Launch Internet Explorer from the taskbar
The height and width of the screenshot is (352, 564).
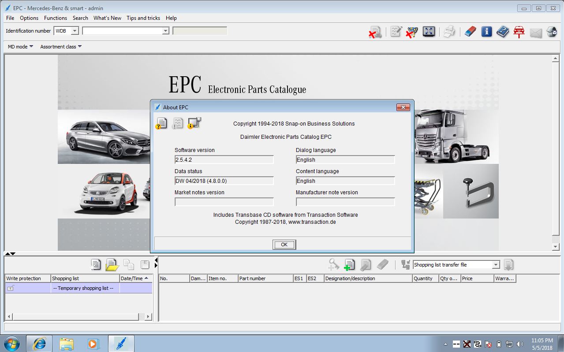pos(39,344)
